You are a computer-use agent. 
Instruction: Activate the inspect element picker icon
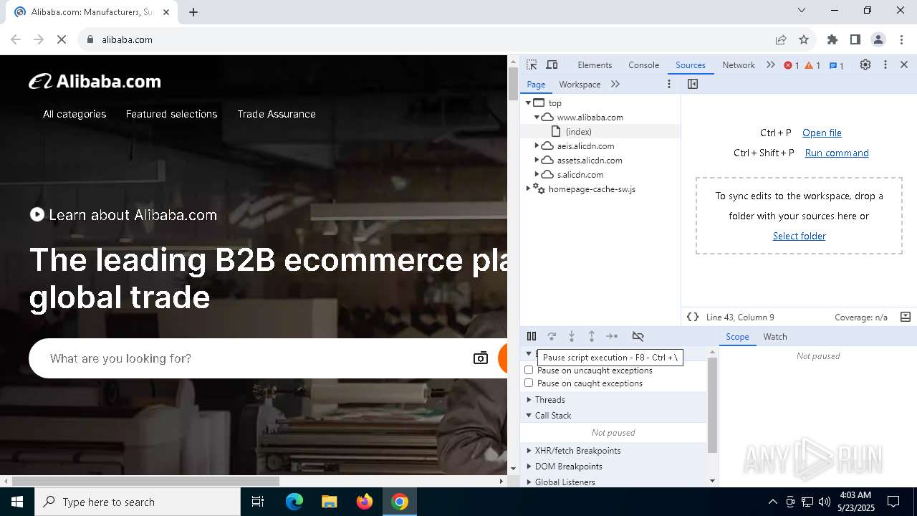532,64
